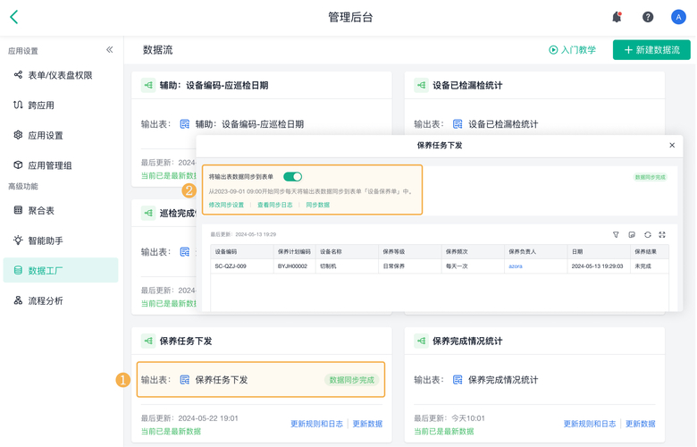Screen dimensions: 697x447
Task: Click 数据同步完成 badge in popup
Action: pyautogui.click(x=650, y=178)
